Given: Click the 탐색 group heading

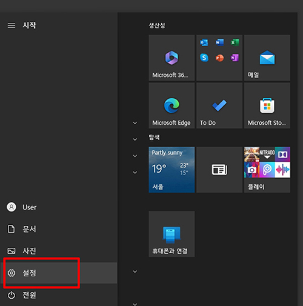Looking at the screenshot, I should point(155,138).
